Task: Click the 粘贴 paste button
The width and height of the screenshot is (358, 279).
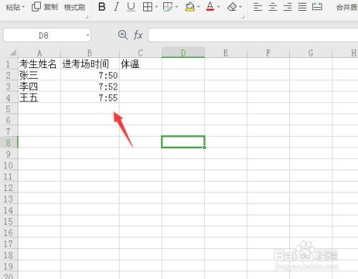Action: click(13, 7)
